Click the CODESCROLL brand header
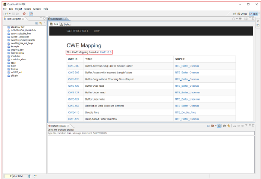This screenshot has width=261, height=179. [78, 31]
